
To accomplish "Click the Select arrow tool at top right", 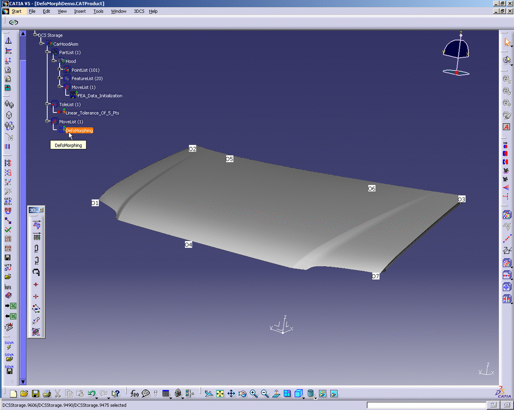I will (507, 42).
